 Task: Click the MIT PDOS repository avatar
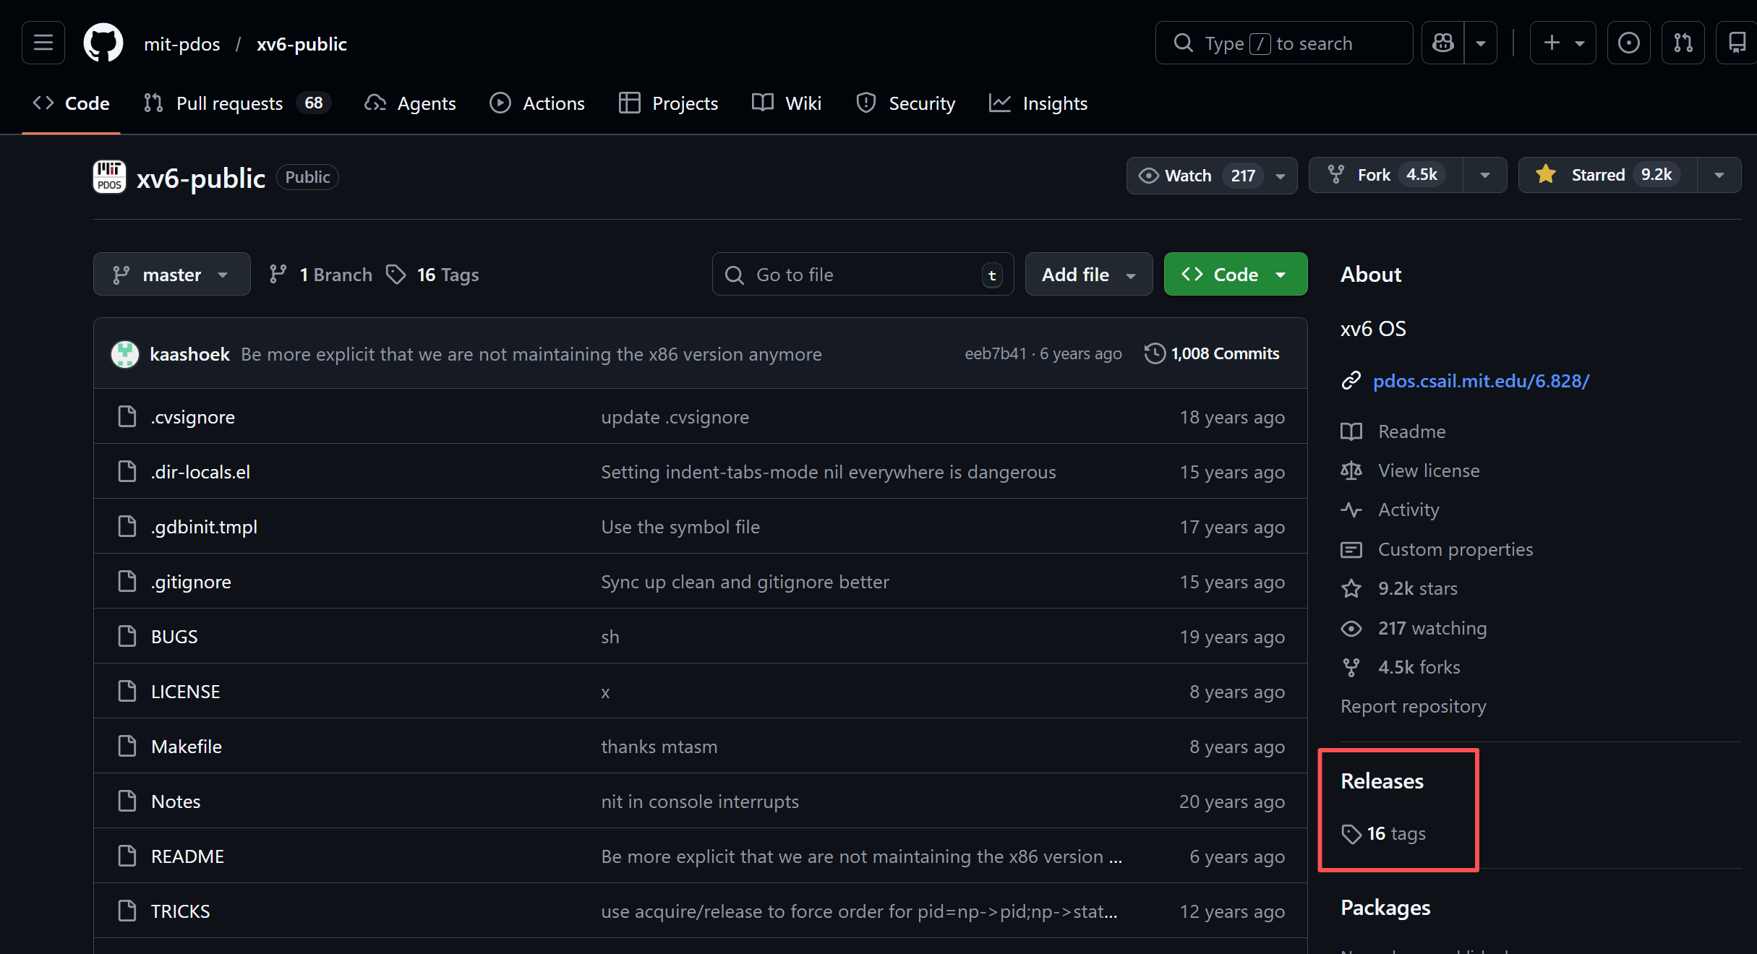[110, 177]
